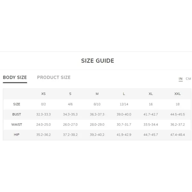Click the 8/10 size cell

coord(97,104)
